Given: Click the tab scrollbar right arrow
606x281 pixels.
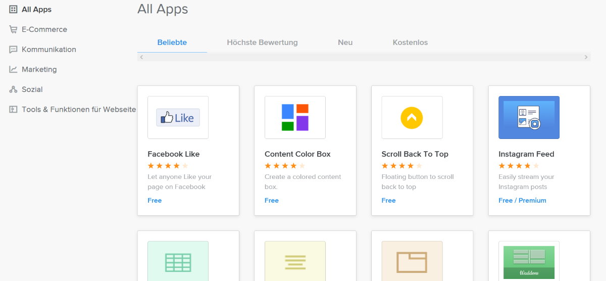Looking at the screenshot, I should 586,57.
